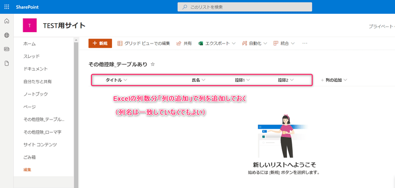Open サイト コンテンツ in side nav
Screen dimensions: 395x188
[x=40, y=145]
